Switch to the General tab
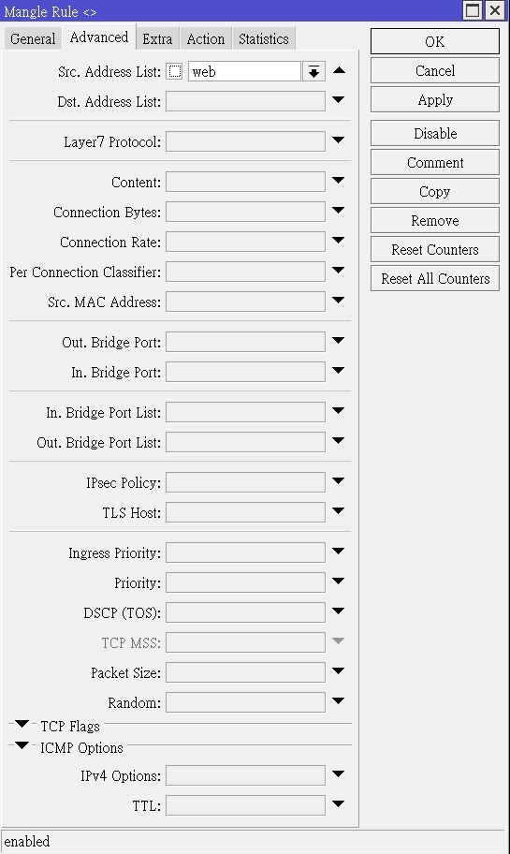510x854 pixels. point(33,38)
